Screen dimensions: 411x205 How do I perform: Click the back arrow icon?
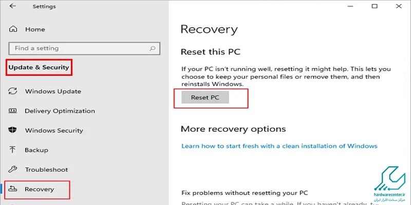tap(12, 6)
